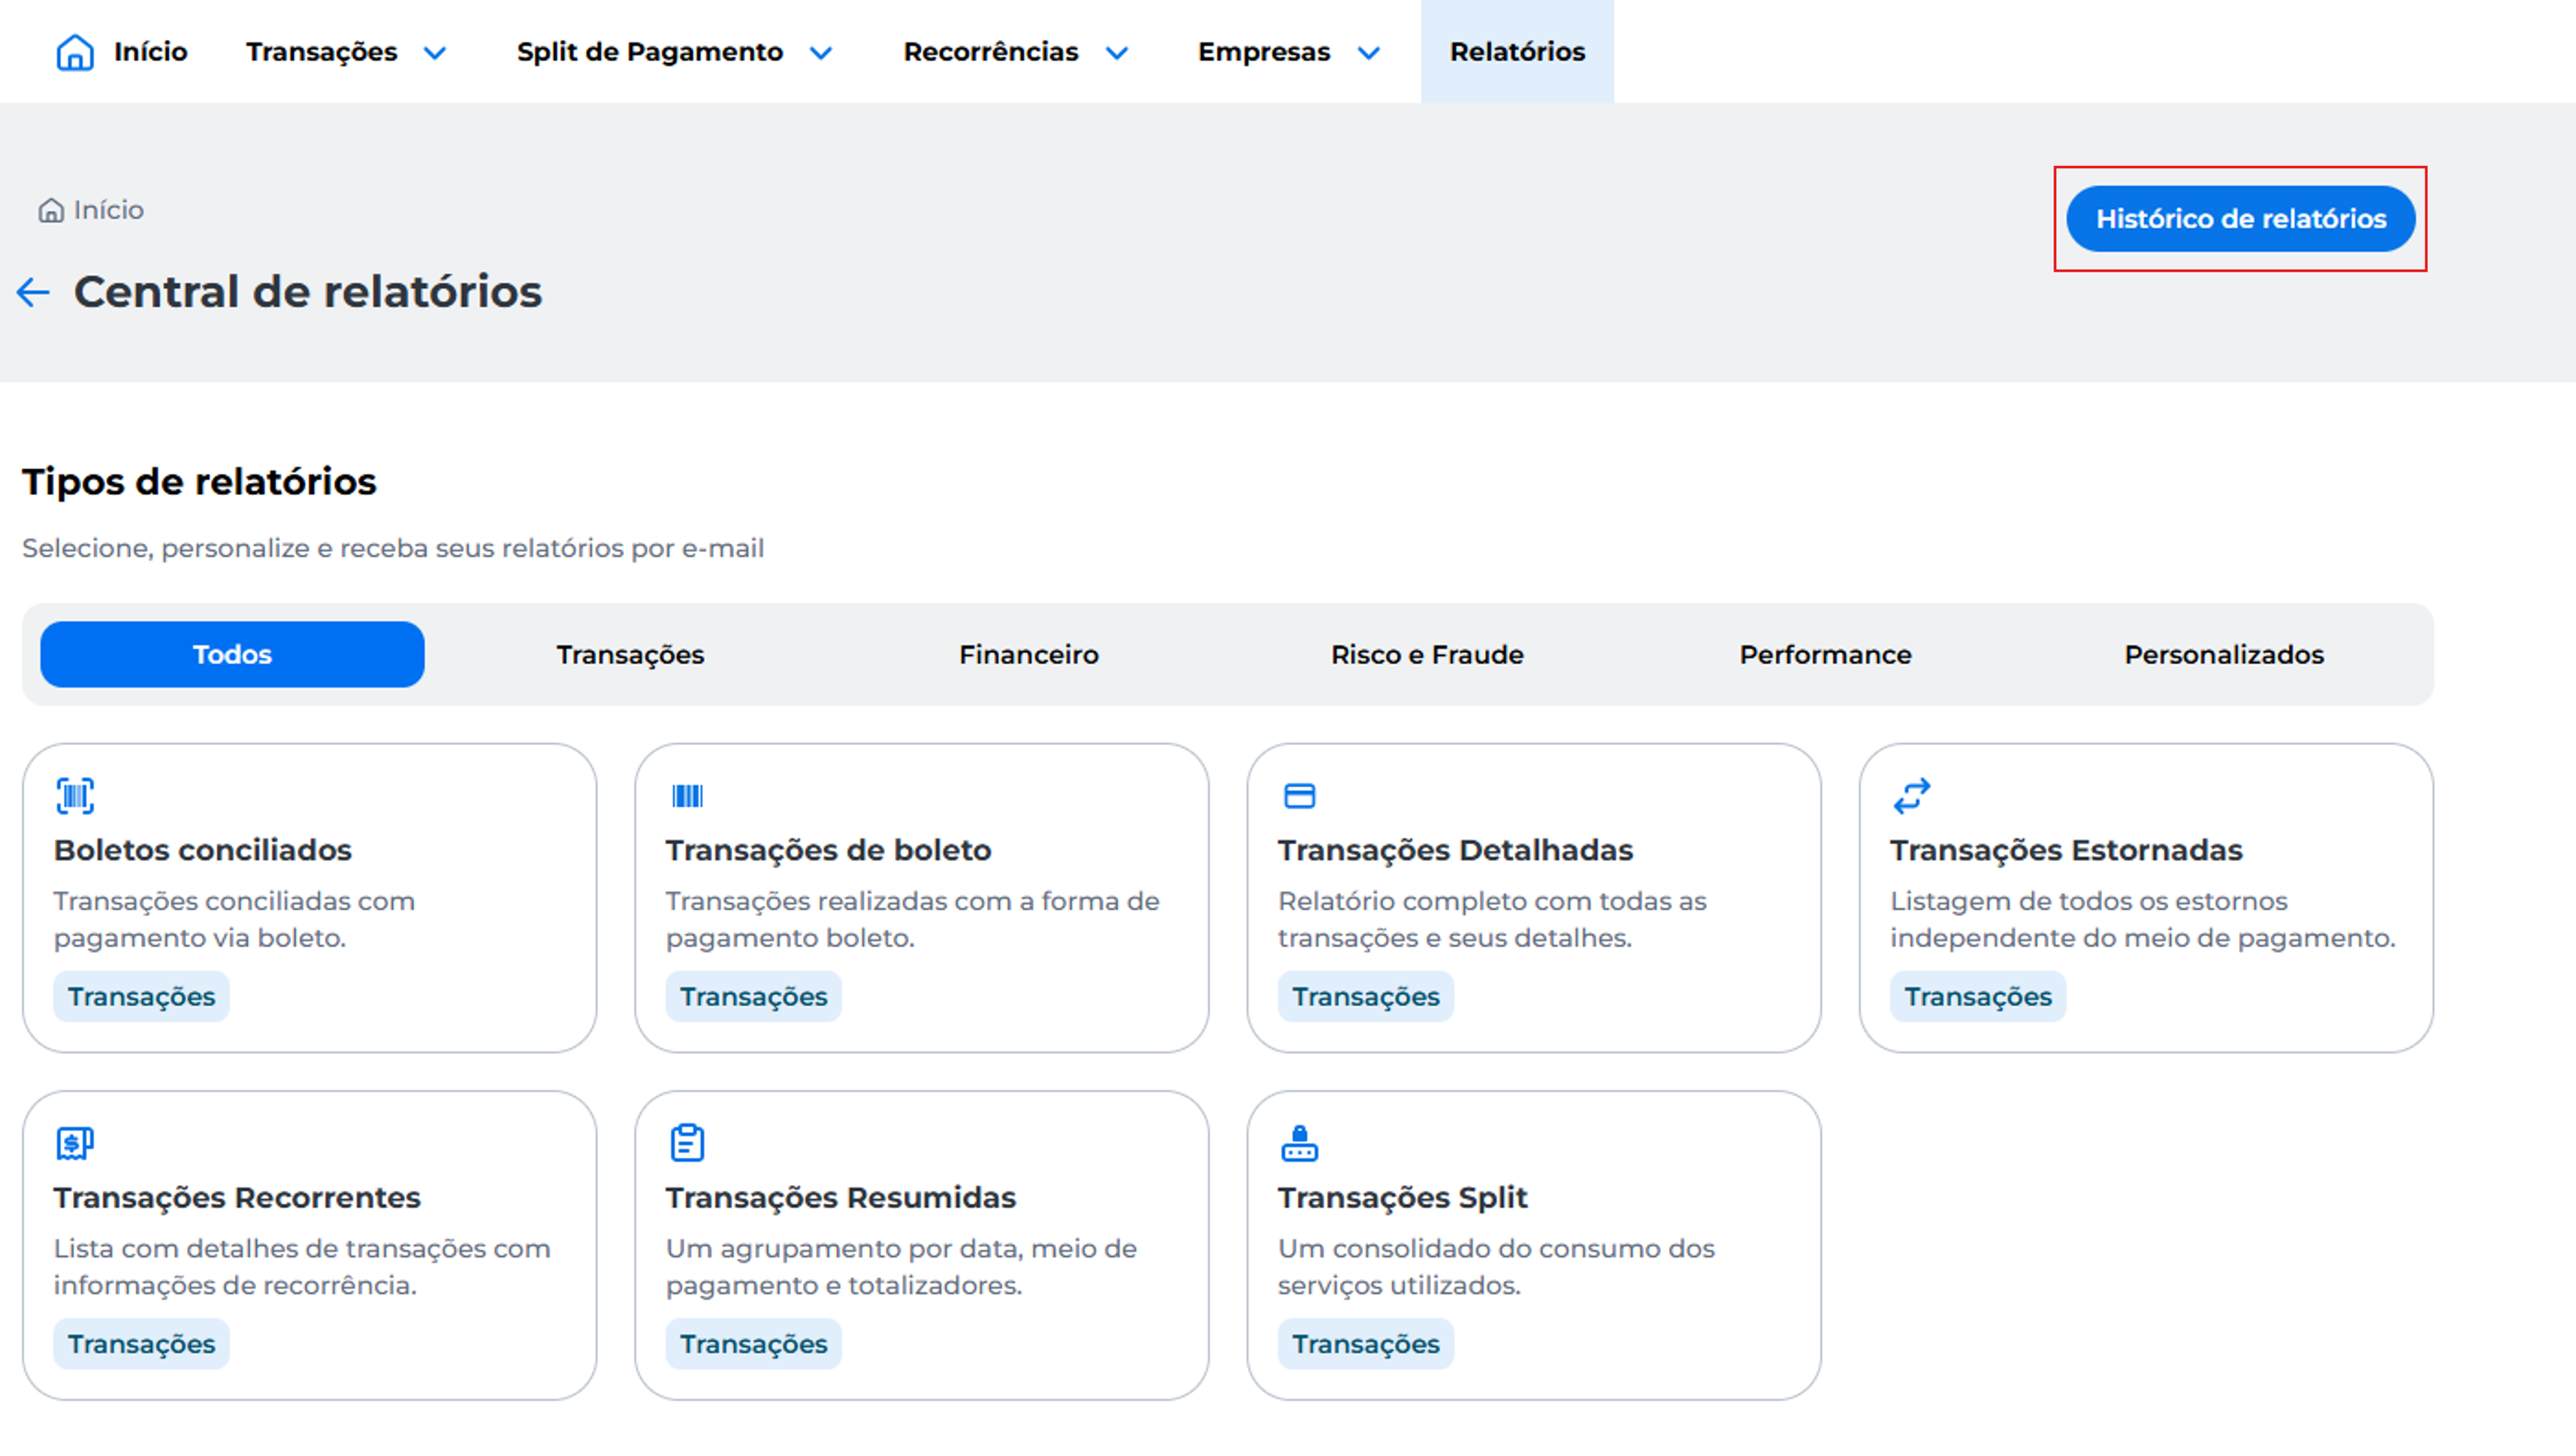Open the Recorrências top menu
2576x1456 pixels.
(991, 52)
